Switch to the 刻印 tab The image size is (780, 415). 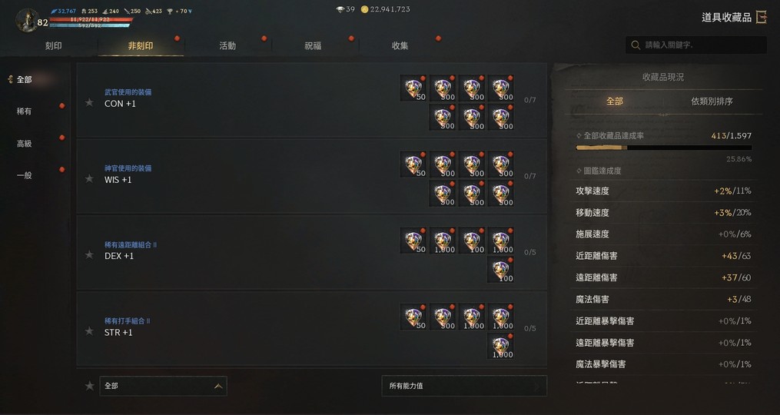pos(54,46)
